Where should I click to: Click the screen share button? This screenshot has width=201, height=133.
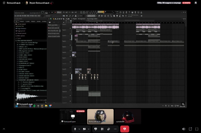[96, 129]
